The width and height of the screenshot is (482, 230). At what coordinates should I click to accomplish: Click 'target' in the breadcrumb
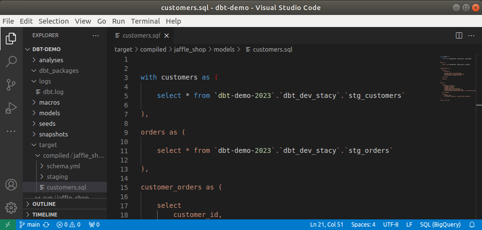coord(123,49)
